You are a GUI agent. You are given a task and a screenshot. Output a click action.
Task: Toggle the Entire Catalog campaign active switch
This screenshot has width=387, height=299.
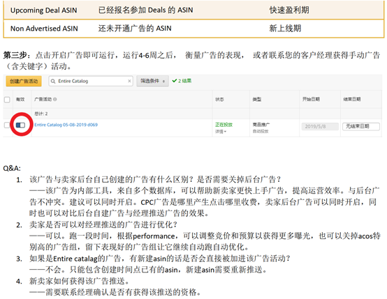coord(20,125)
